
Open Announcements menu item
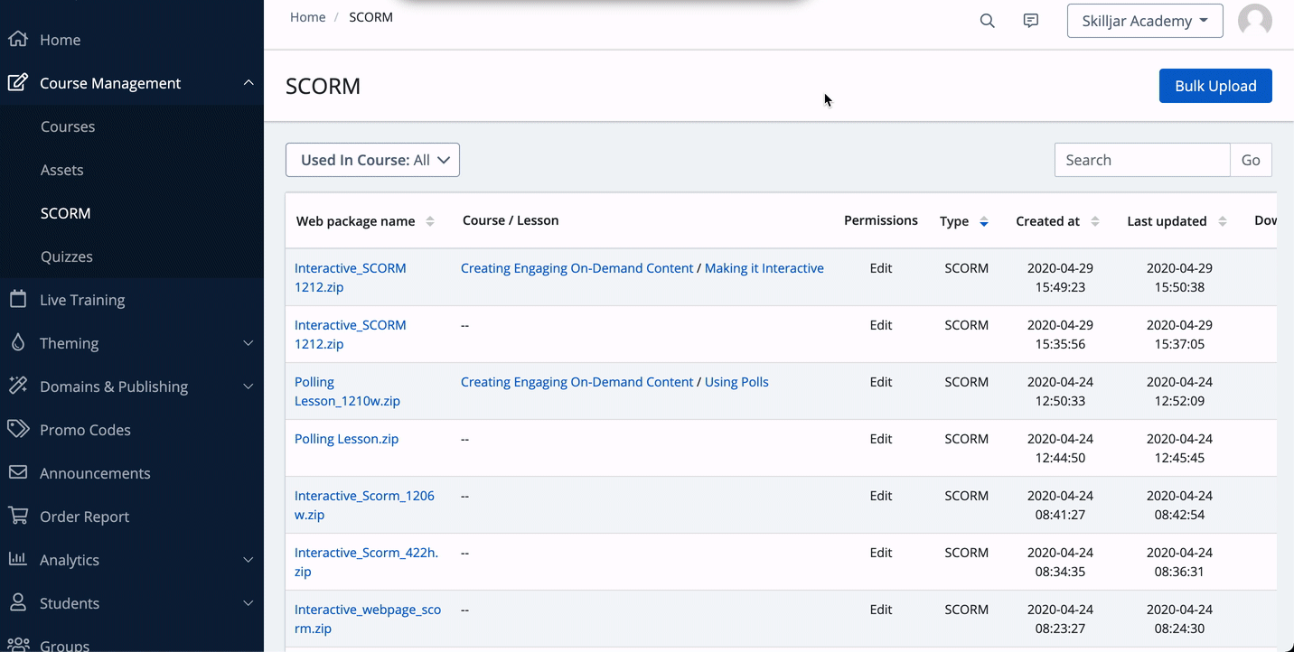tap(95, 473)
